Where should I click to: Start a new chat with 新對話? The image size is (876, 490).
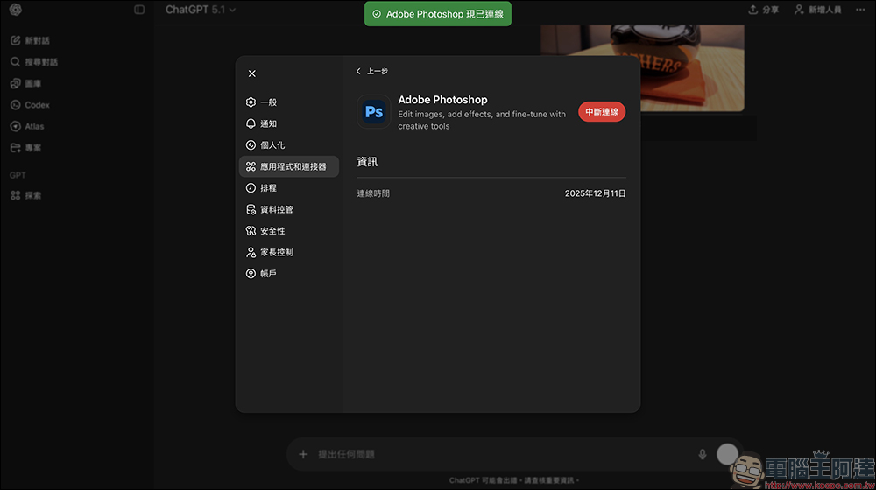tap(31, 41)
